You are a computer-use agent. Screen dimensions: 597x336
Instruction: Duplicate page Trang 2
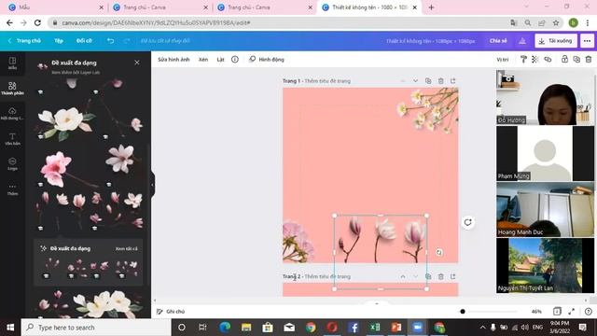click(x=428, y=276)
